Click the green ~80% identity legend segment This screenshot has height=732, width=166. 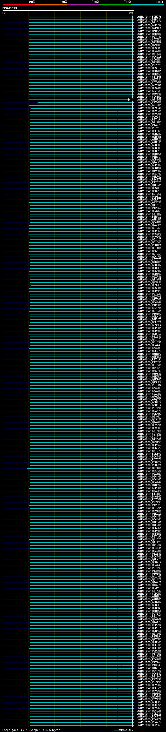115,5
